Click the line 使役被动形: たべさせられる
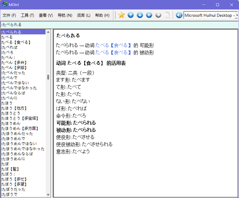Image resolution: width=239 pixels, height=198 pixels. pos(84,144)
